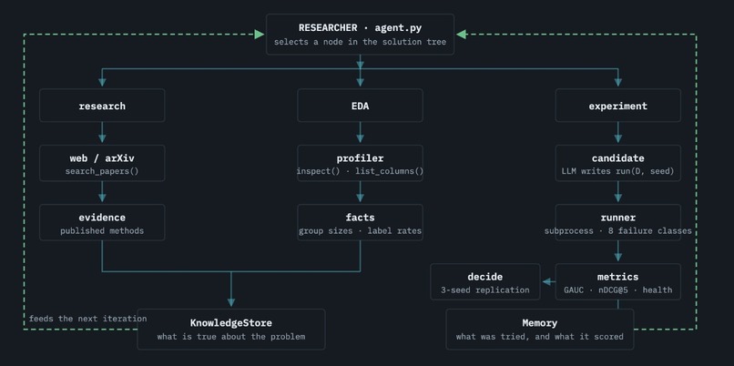This screenshot has height=366, width=734.
Task: Select the Memory node
Action: (x=540, y=329)
